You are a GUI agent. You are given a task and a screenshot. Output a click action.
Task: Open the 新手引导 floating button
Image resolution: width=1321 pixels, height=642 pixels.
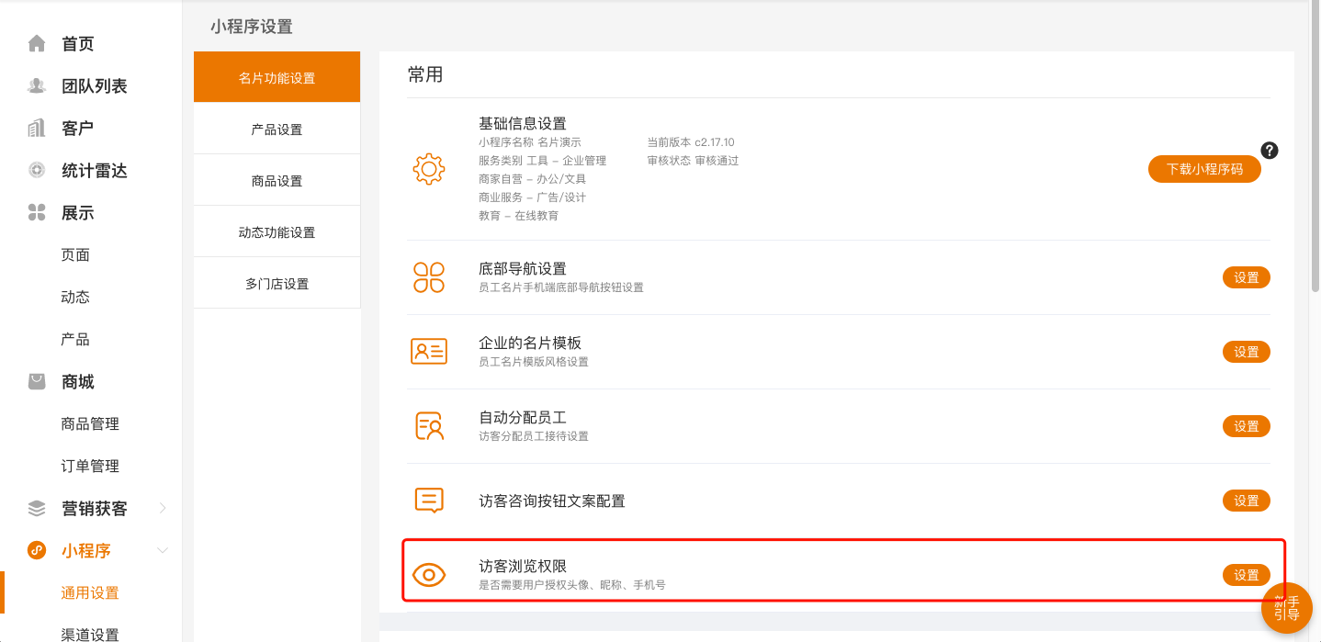pyautogui.click(x=1286, y=608)
